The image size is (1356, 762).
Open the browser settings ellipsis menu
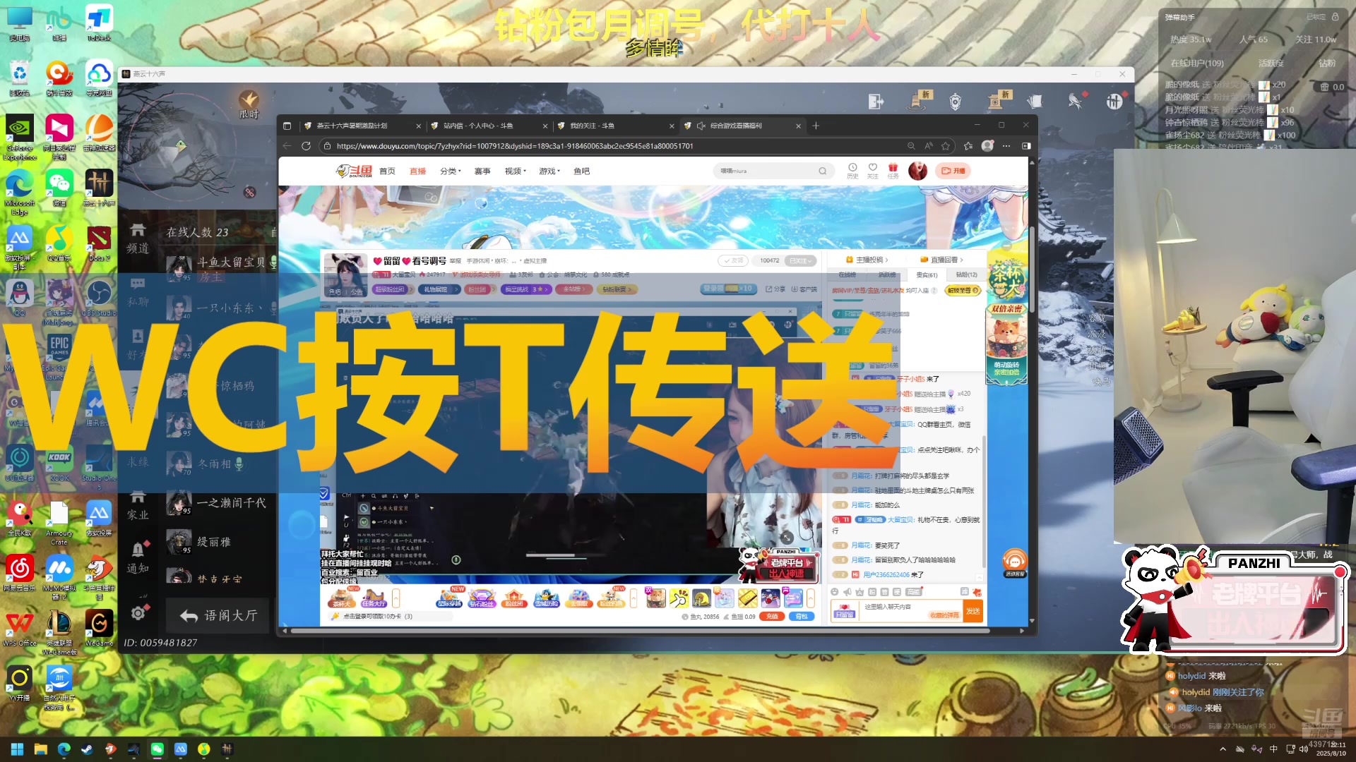[1006, 146]
